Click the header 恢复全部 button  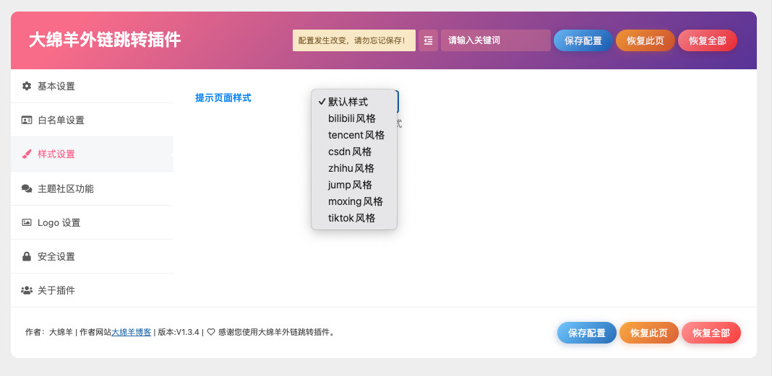[708, 40]
